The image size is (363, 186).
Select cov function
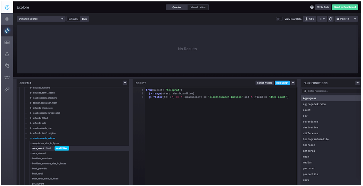click(x=305, y=116)
